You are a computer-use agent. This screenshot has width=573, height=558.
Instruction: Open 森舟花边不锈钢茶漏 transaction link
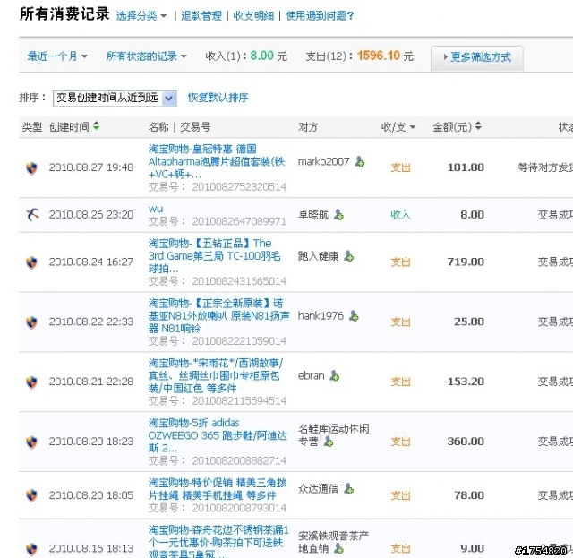tap(218, 542)
